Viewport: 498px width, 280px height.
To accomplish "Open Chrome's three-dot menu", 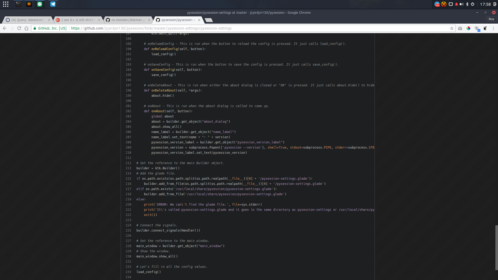I will (x=493, y=28).
